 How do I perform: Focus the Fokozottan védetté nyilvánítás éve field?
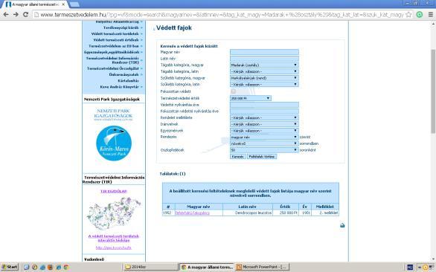pos(264,111)
